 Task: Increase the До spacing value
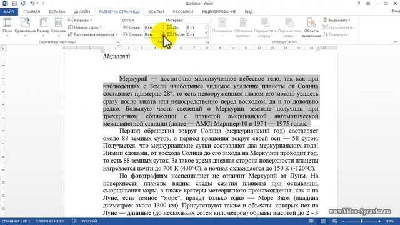pyautogui.click(x=206, y=26)
